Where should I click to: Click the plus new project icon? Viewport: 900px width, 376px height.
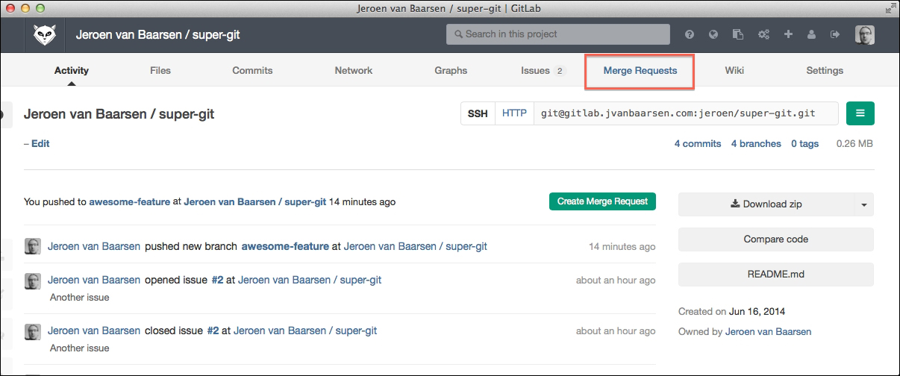tap(788, 34)
